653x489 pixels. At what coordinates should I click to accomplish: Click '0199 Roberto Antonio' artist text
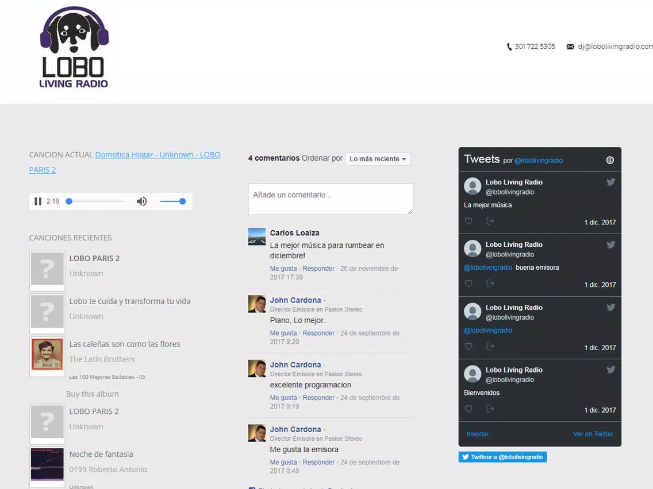(x=108, y=469)
